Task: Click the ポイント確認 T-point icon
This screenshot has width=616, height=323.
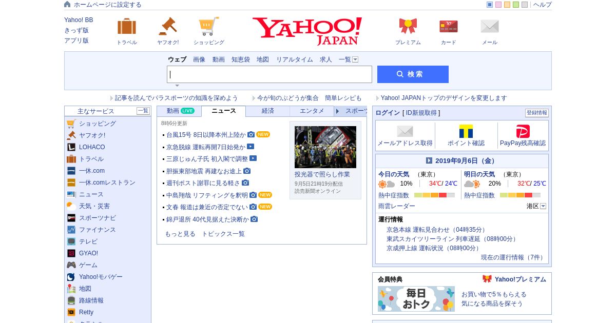Action: (x=466, y=131)
